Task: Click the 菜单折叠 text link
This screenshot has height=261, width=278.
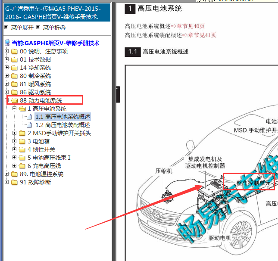Action: 54,28
